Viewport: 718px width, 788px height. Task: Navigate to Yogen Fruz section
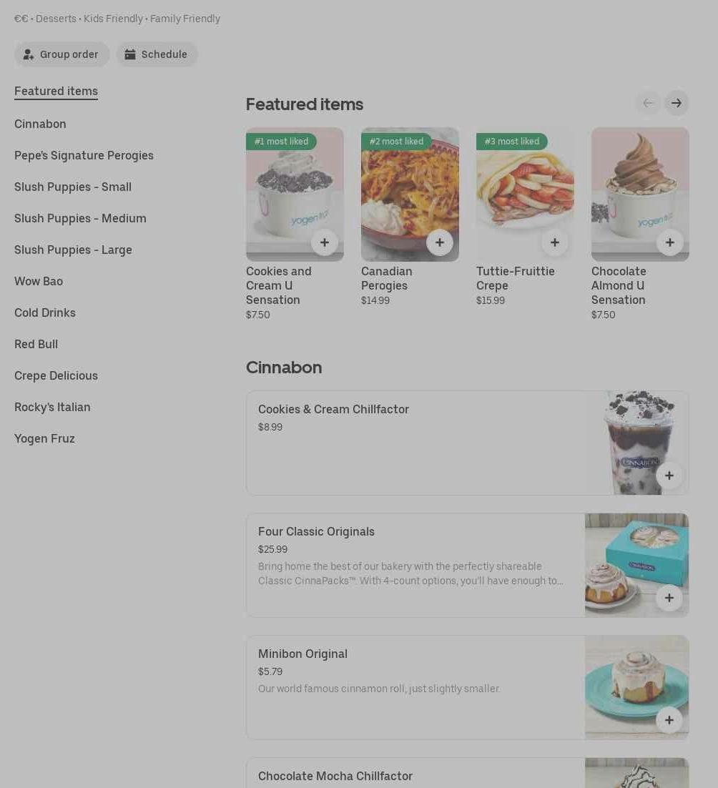pyautogui.click(x=45, y=439)
